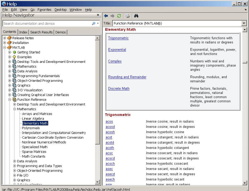249x191 pixels.
Task: Select Math Constants in contents tree
Action: click(x=34, y=157)
